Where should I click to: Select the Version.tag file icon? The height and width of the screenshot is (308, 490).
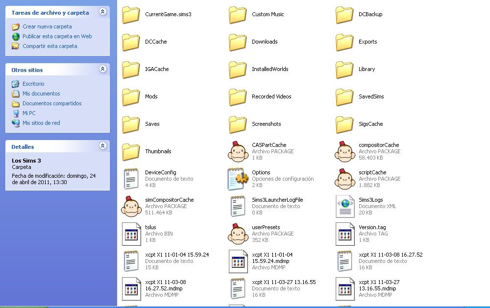coord(344,234)
